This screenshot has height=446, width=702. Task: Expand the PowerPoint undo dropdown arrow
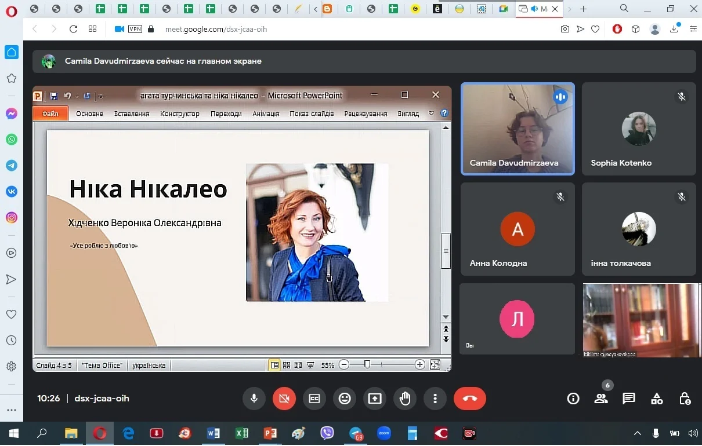[x=76, y=96]
